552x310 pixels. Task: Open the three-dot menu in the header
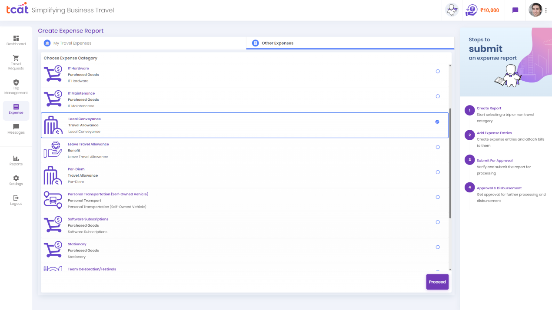pos(546,10)
